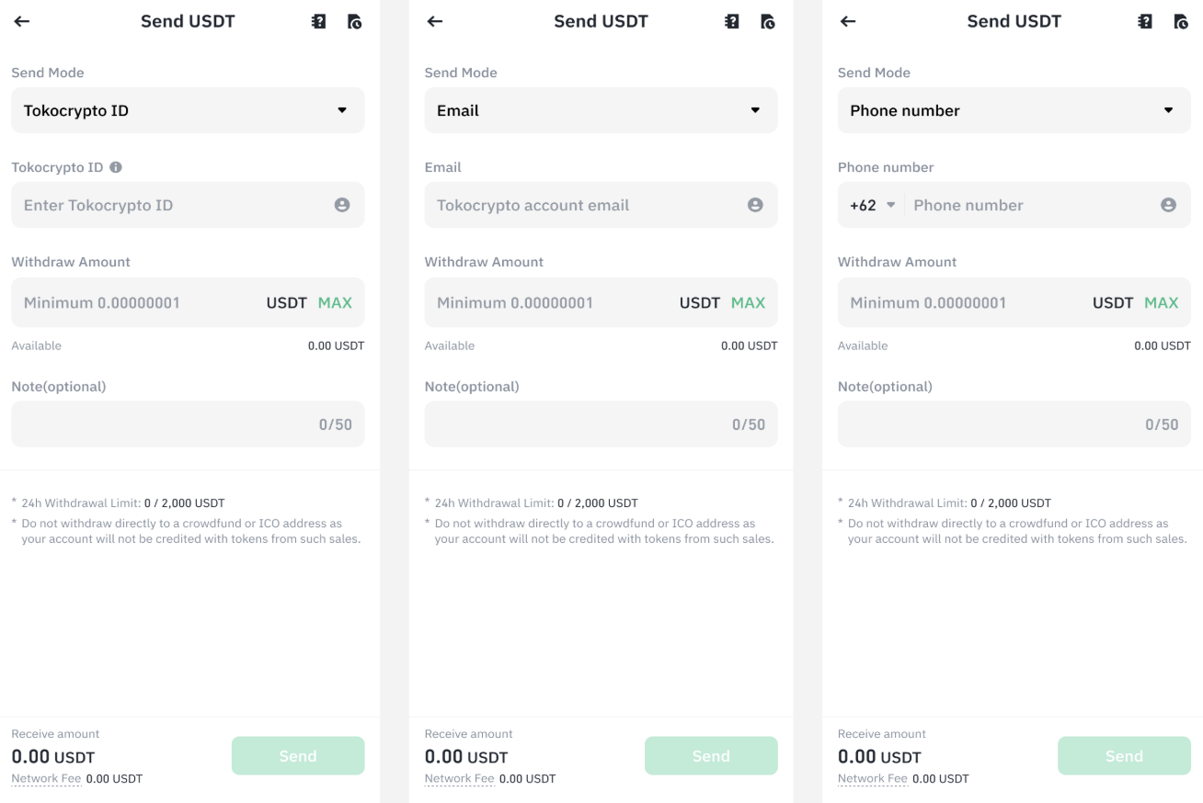Click info icon beside Tokocrypto ID label
The height and width of the screenshot is (803, 1203).
pyautogui.click(x=116, y=167)
